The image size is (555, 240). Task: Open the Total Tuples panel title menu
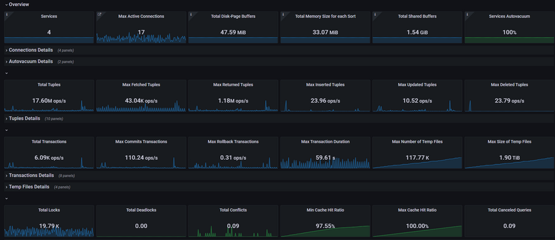(49, 85)
